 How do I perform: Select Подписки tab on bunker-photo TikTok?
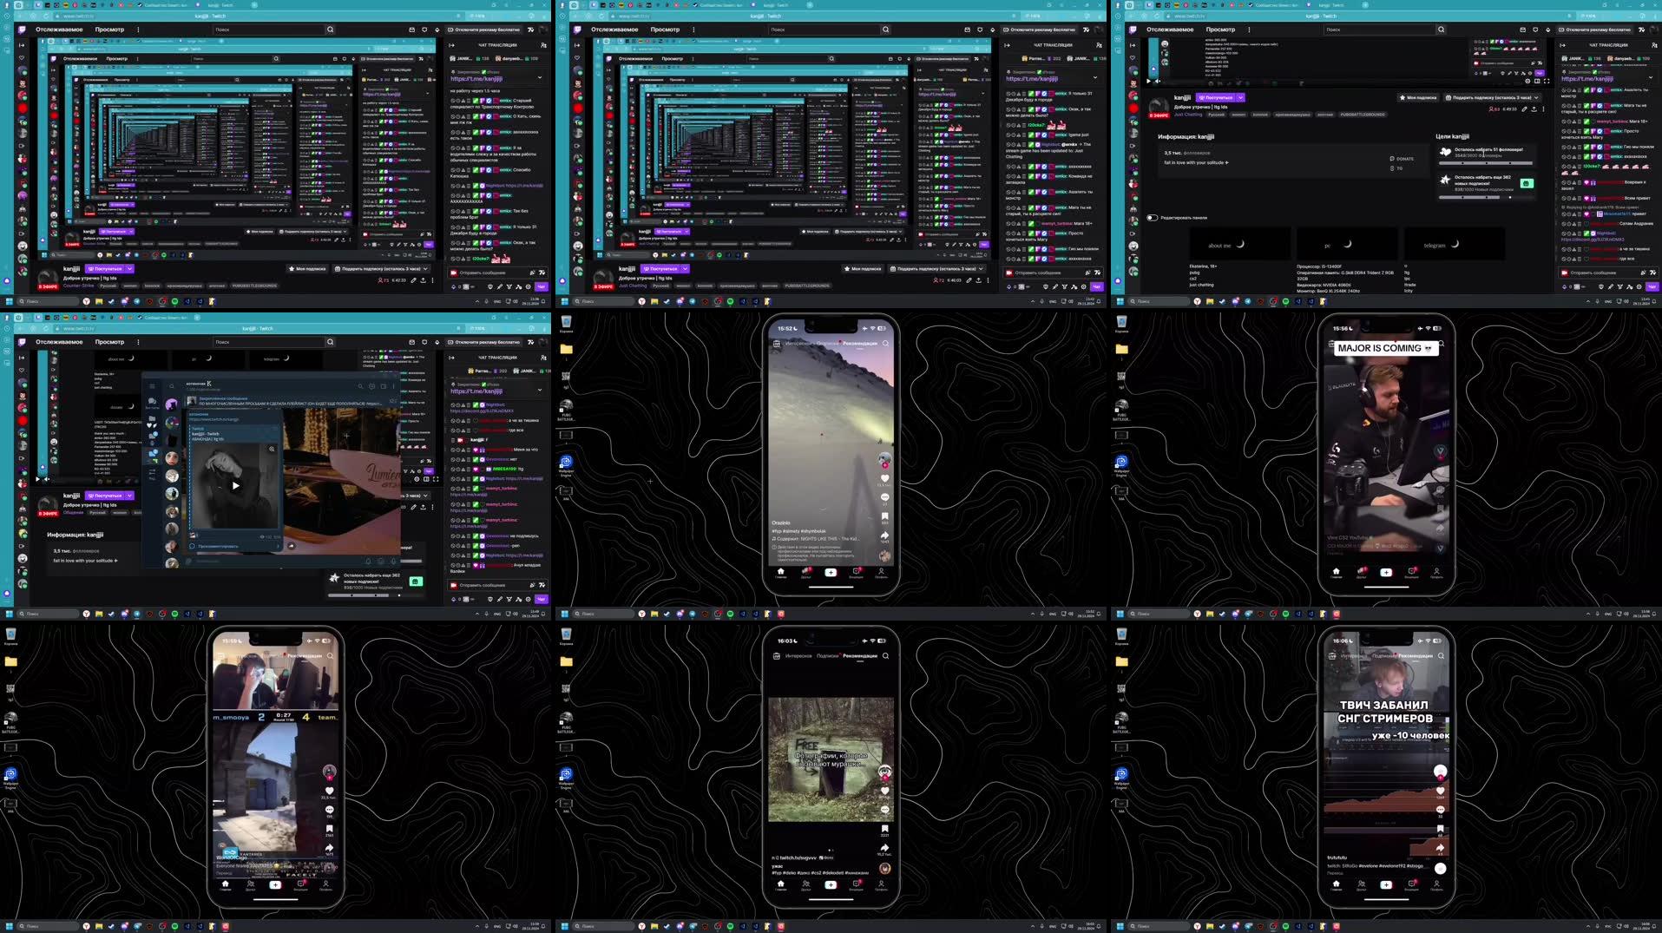(828, 655)
